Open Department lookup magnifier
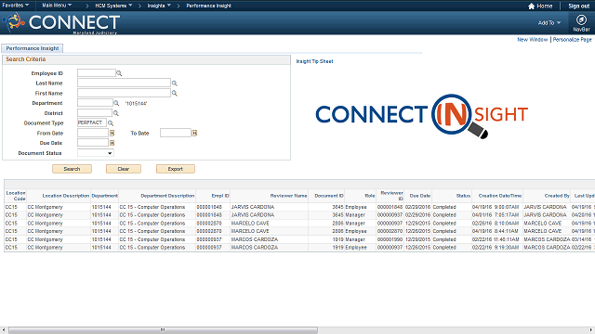This screenshot has height=334, width=595. pos(116,103)
